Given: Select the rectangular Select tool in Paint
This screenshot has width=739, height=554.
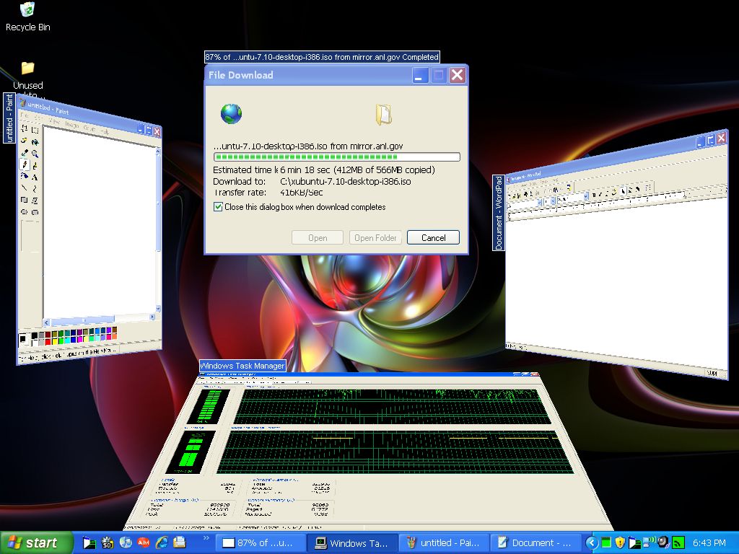Looking at the screenshot, I should pyautogui.click(x=35, y=130).
